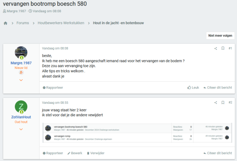The height and width of the screenshot is (161, 237).
Task: Click the orange badge icon under Nieuw lid
Action: click(x=21, y=72)
